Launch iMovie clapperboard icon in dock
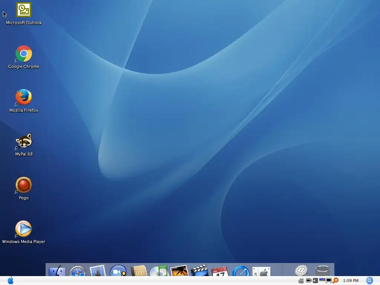The width and height of the screenshot is (380, 285). point(199,271)
